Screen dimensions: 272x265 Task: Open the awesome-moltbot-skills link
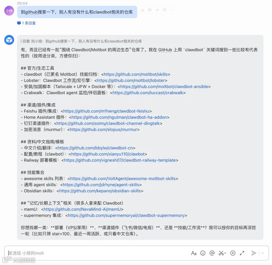tap(123, 179)
